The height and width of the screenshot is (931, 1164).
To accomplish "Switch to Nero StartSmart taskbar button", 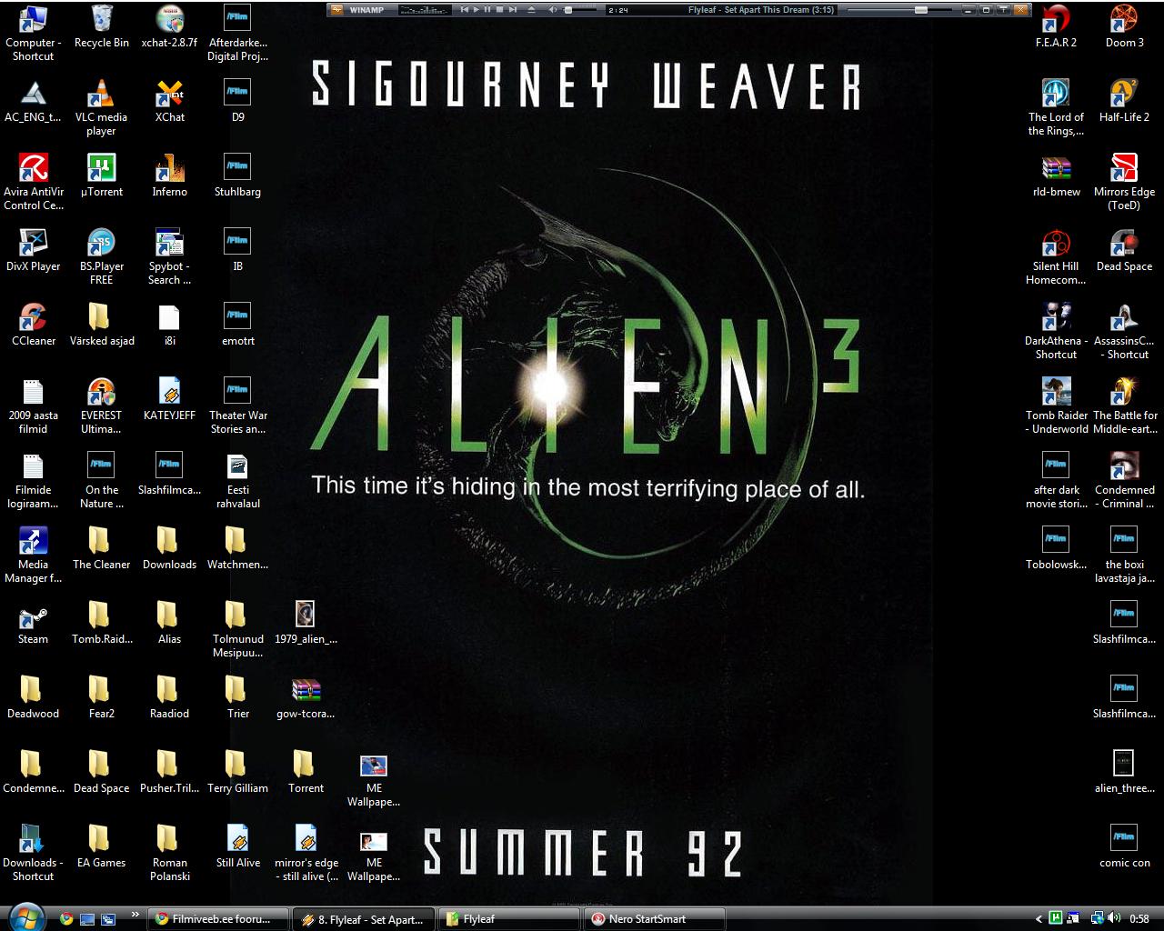I will click(x=655, y=919).
